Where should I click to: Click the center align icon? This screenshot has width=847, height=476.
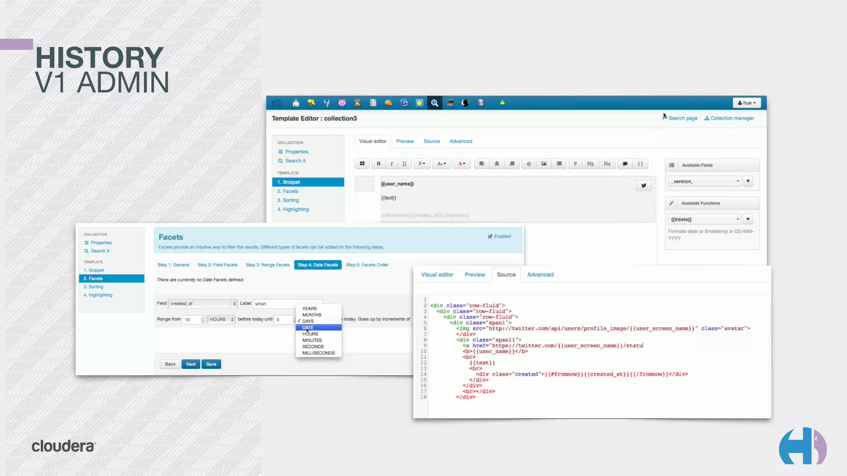pyautogui.click(x=497, y=164)
